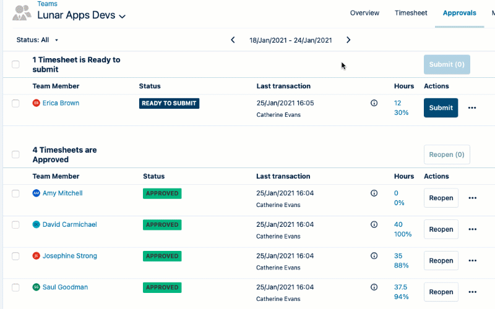Open three-dot menu for Saul Goodman

pos(472,292)
